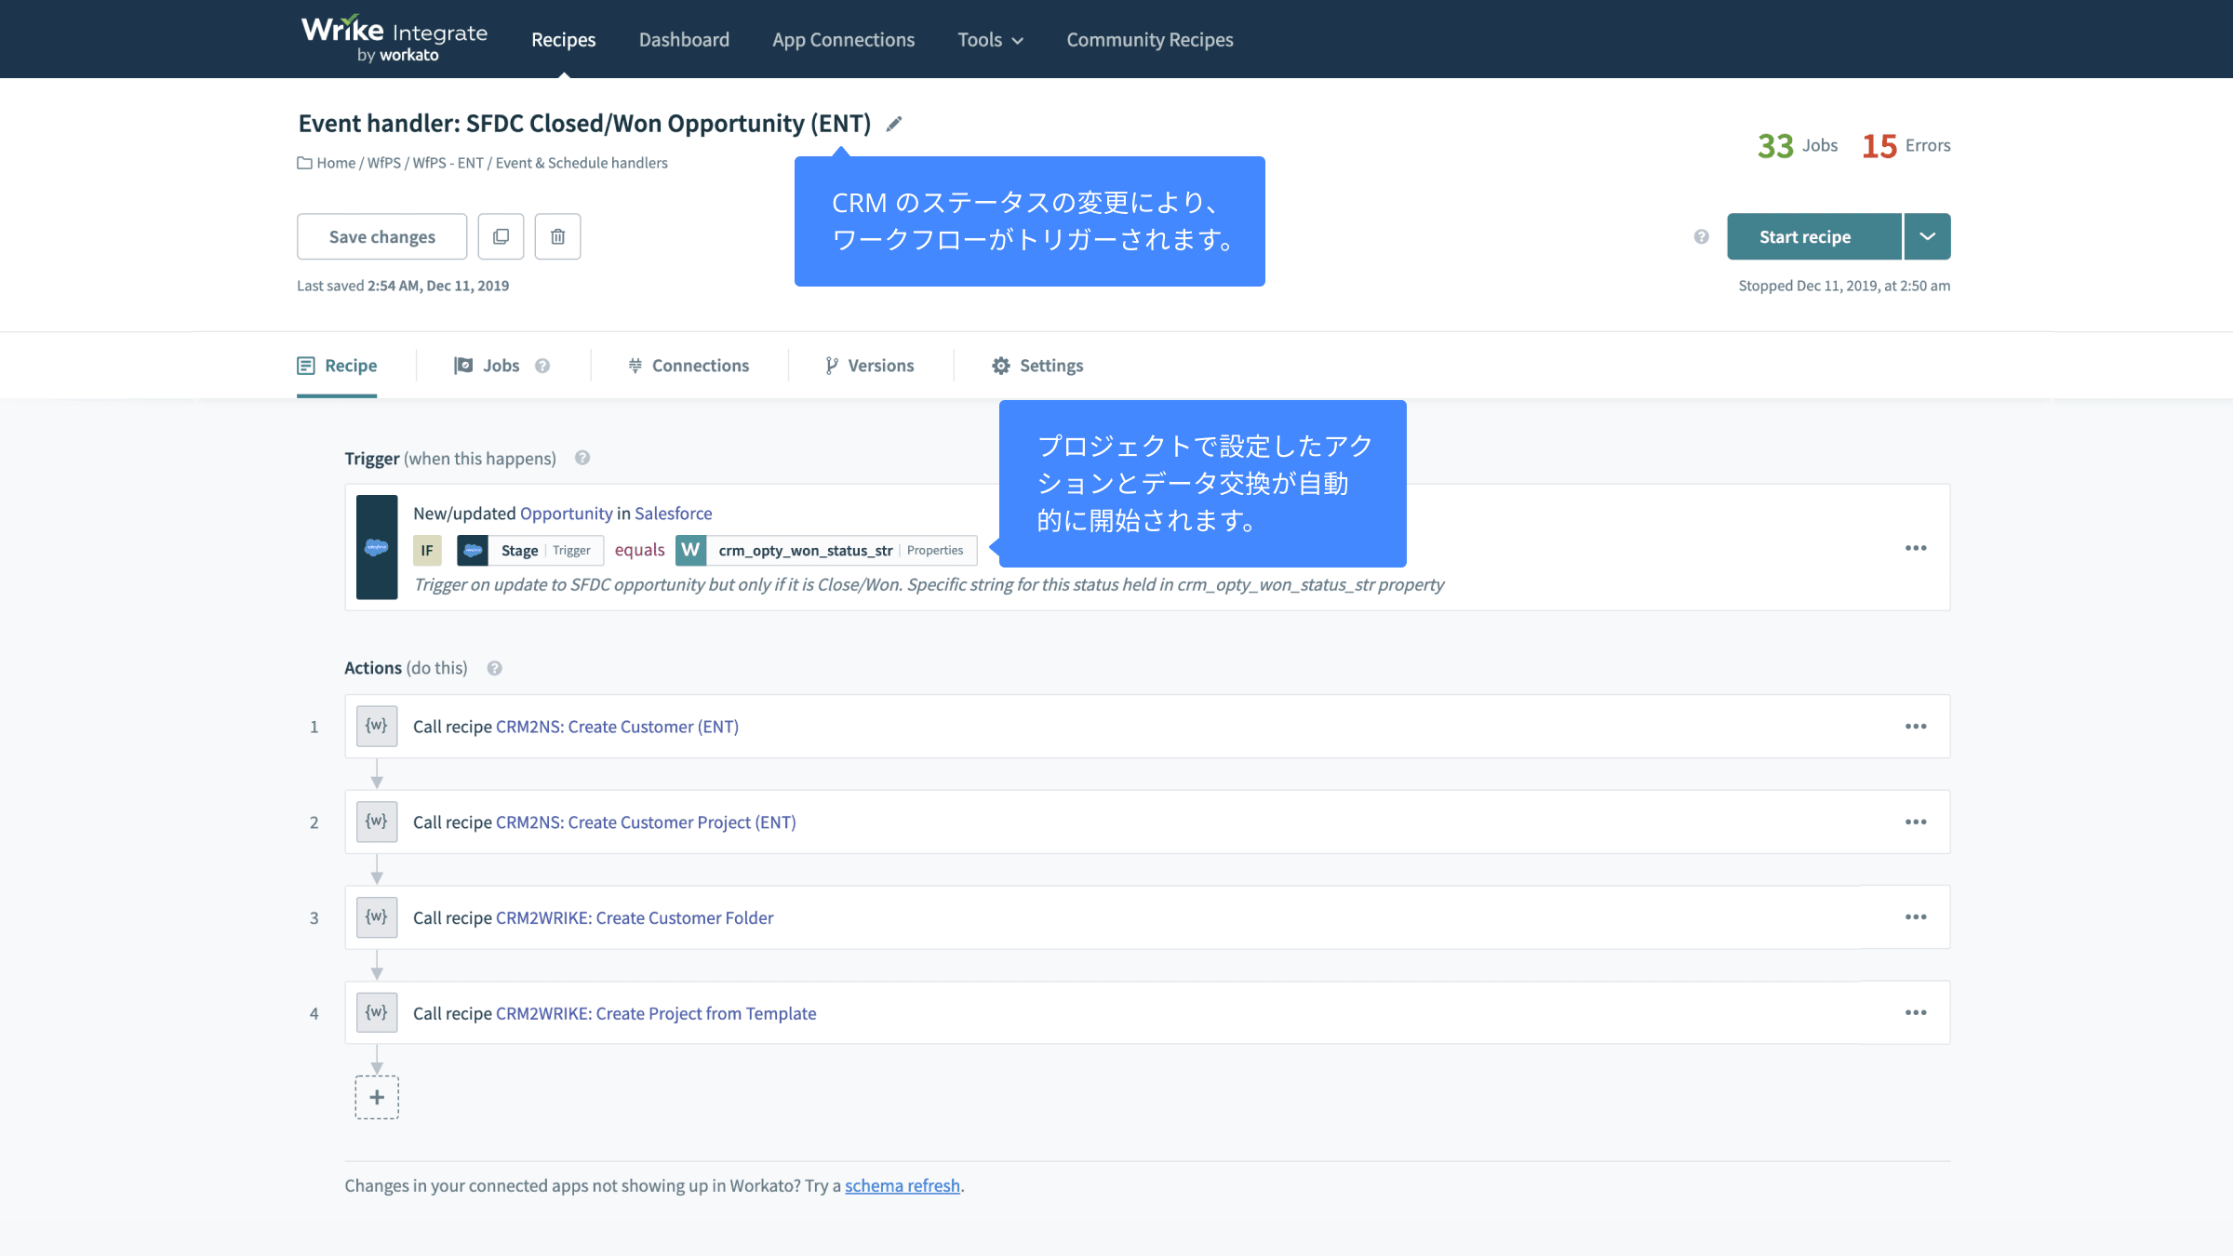Open the WfPS - ENT breadcrumb link

click(448, 163)
